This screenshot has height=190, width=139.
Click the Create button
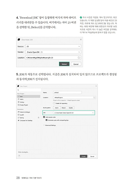click(x=84, y=156)
